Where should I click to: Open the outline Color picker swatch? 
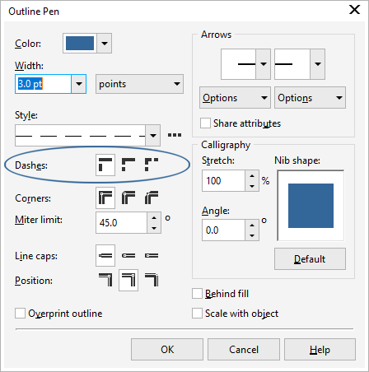80,44
